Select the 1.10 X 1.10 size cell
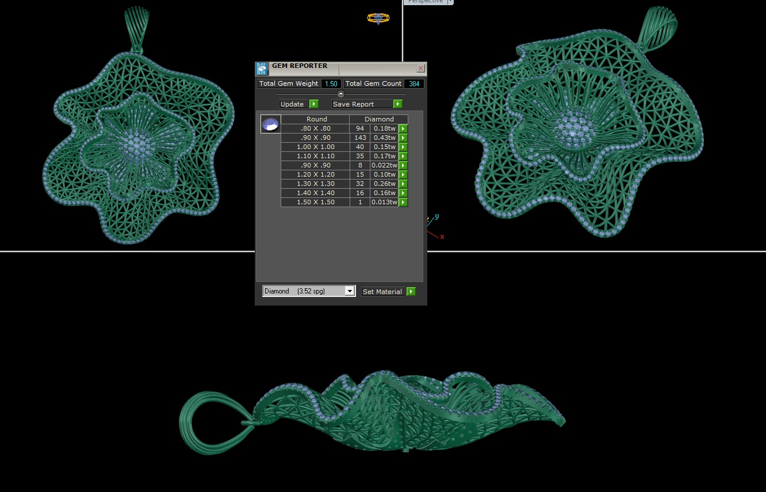 click(315, 156)
